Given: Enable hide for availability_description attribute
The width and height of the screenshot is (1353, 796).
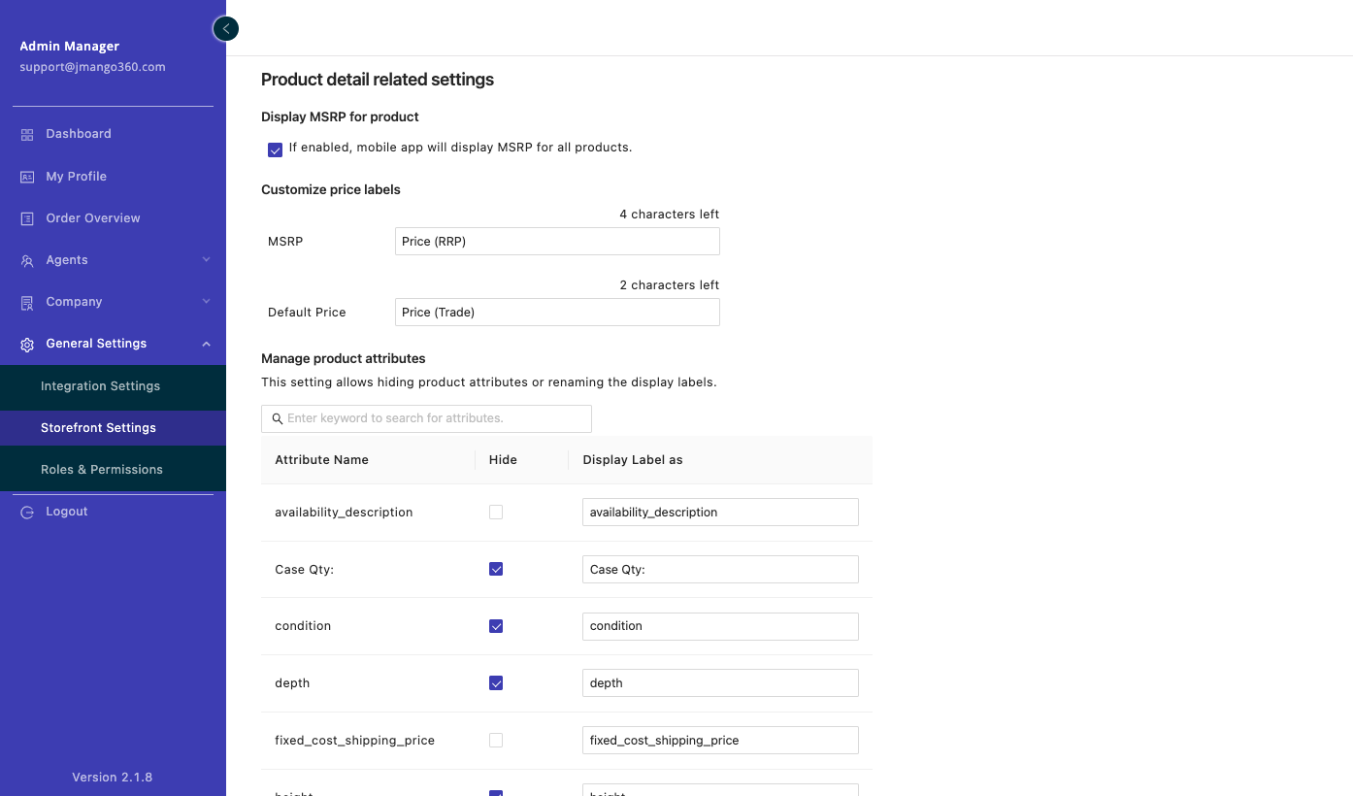Looking at the screenshot, I should pos(496,513).
